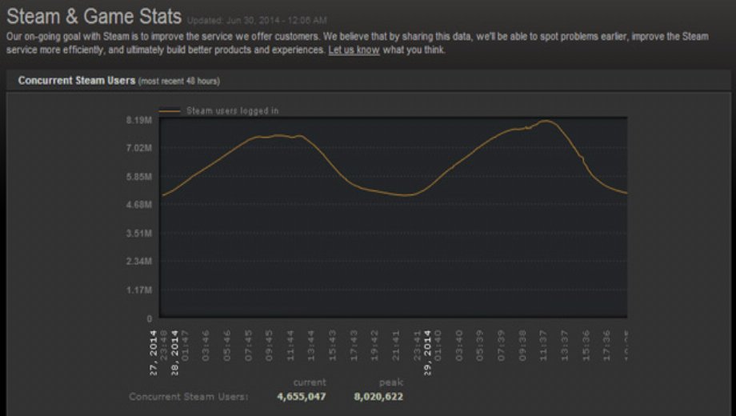Click the orange legend line marker
Viewport: 736px width, 416px height.
tap(170, 111)
